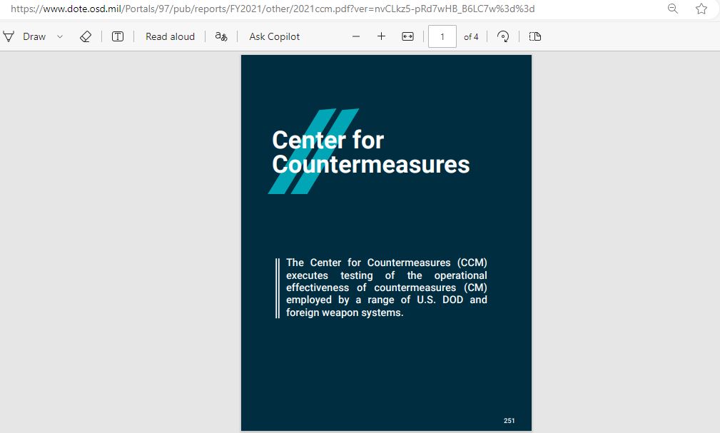The height and width of the screenshot is (433, 720).
Task: Click page number 251 in document
Action: (509, 421)
